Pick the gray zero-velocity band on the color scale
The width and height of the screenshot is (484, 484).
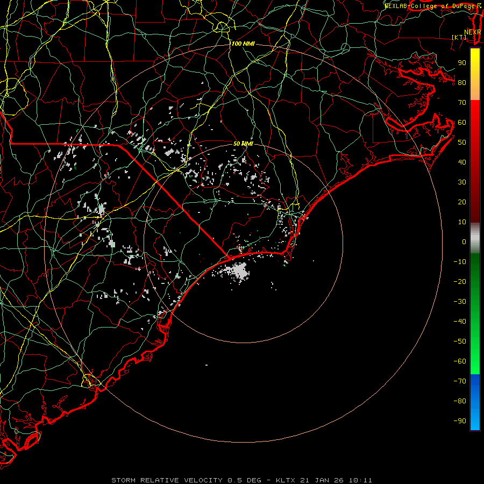click(x=475, y=238)
